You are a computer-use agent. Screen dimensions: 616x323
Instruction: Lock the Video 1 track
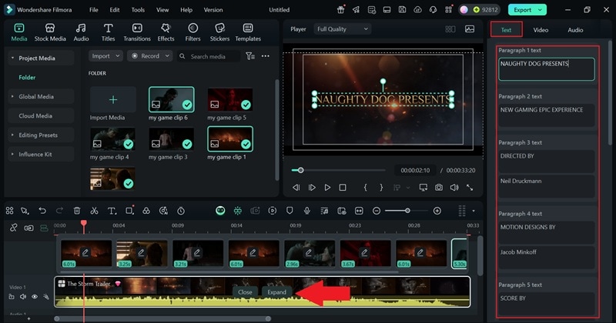[12, 297]
